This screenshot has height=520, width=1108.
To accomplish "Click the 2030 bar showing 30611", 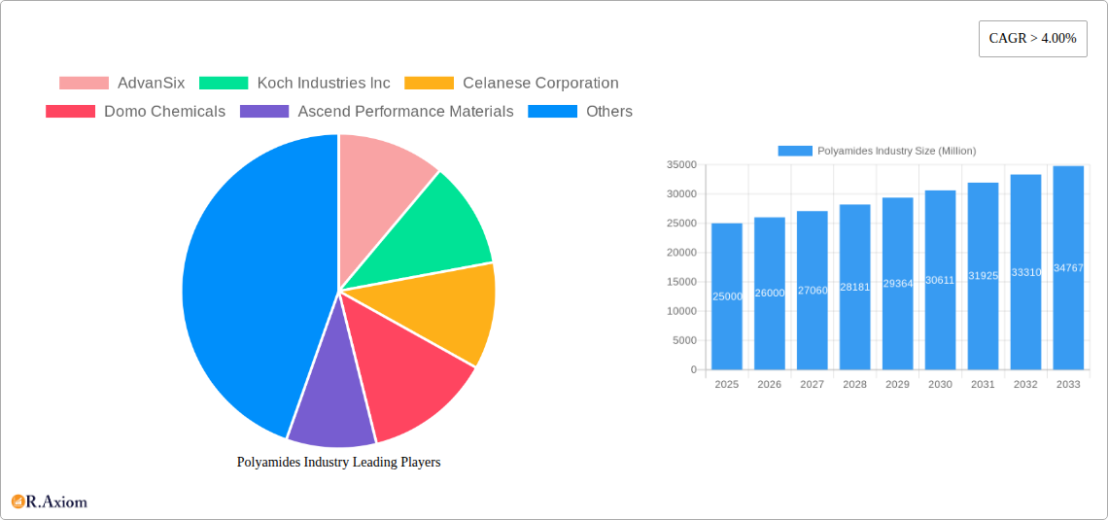I will click(x=941, y=280).
